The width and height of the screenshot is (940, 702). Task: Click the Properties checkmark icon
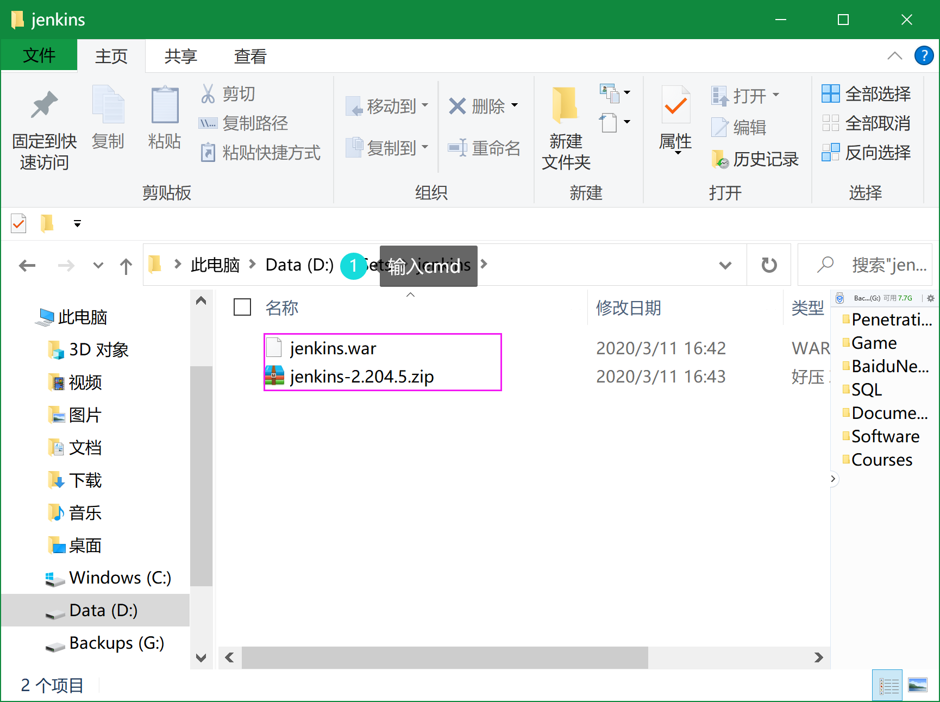(675, 104)
